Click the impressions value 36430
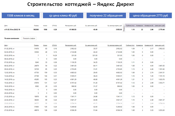 (36, 100)
